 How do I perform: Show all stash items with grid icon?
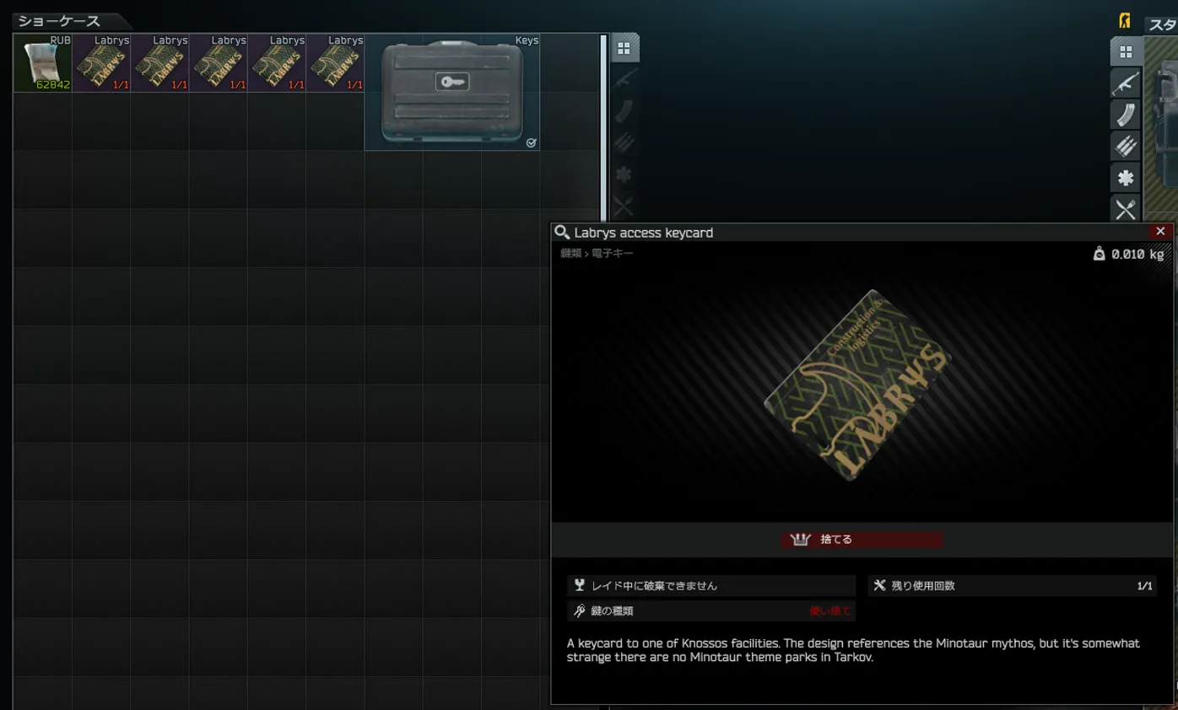click(1126, 51)
